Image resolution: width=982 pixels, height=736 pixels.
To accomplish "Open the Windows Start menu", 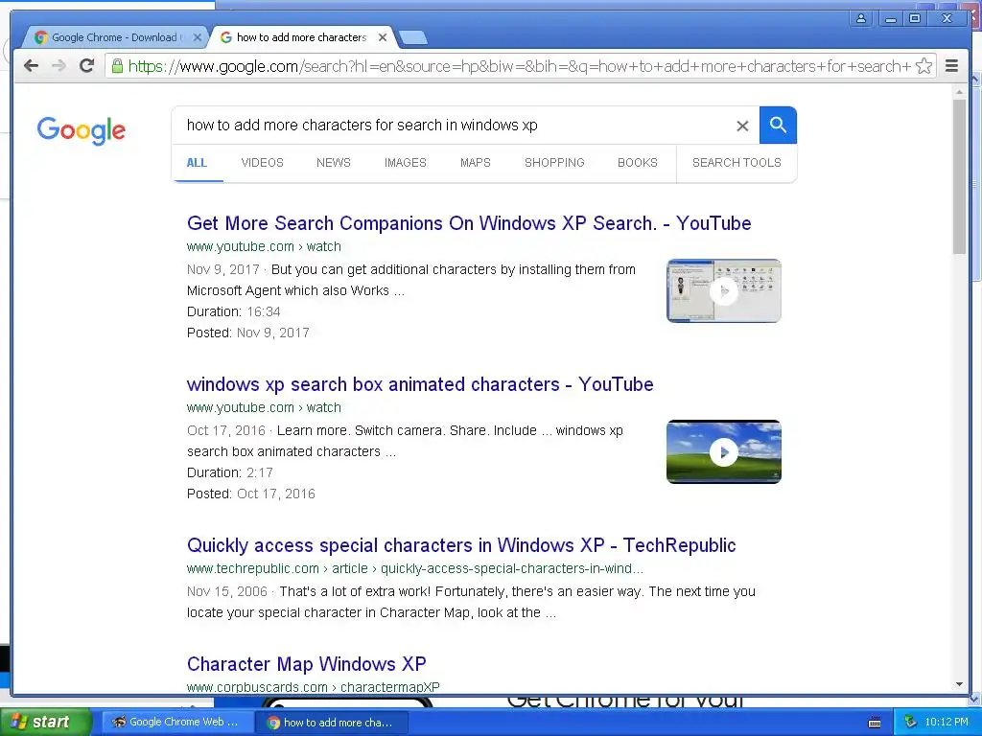I will 45,722.
